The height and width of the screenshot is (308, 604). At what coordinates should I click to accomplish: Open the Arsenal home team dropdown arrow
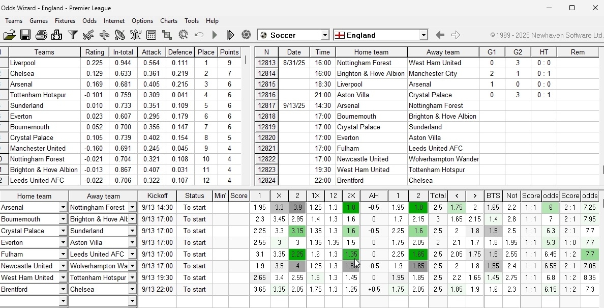[63, 208]
